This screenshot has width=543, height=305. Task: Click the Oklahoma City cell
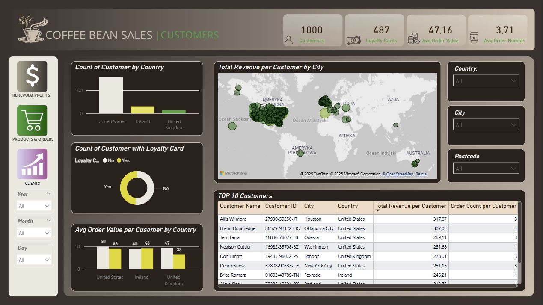tap(319, 228)
